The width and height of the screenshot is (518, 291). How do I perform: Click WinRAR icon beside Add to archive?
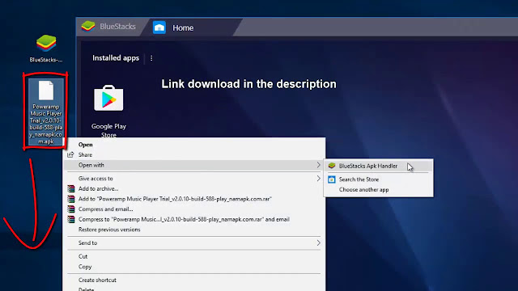click(x=71, y=188)
